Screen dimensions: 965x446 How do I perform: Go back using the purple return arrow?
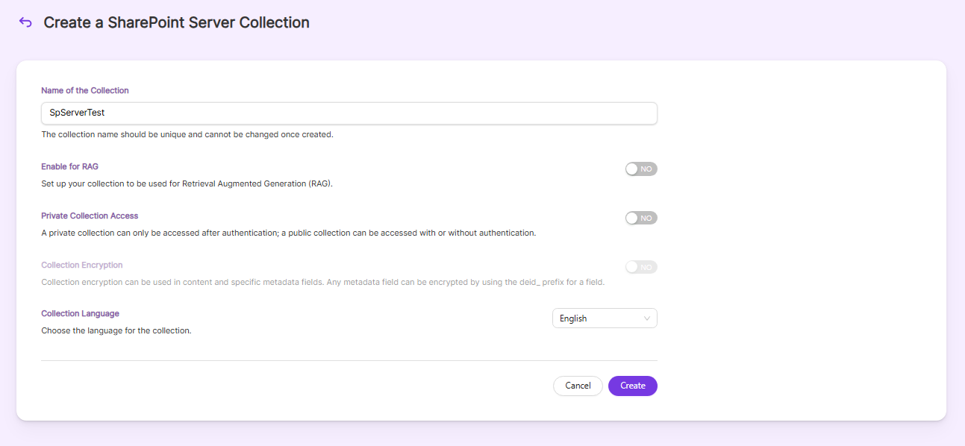click(25, 22)
